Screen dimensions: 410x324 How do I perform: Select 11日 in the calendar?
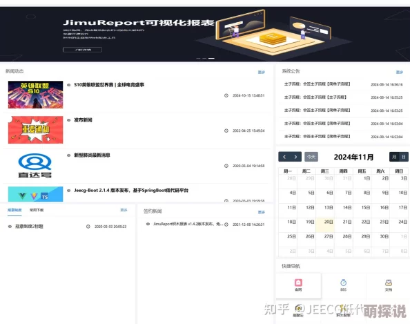pos(288,211)
